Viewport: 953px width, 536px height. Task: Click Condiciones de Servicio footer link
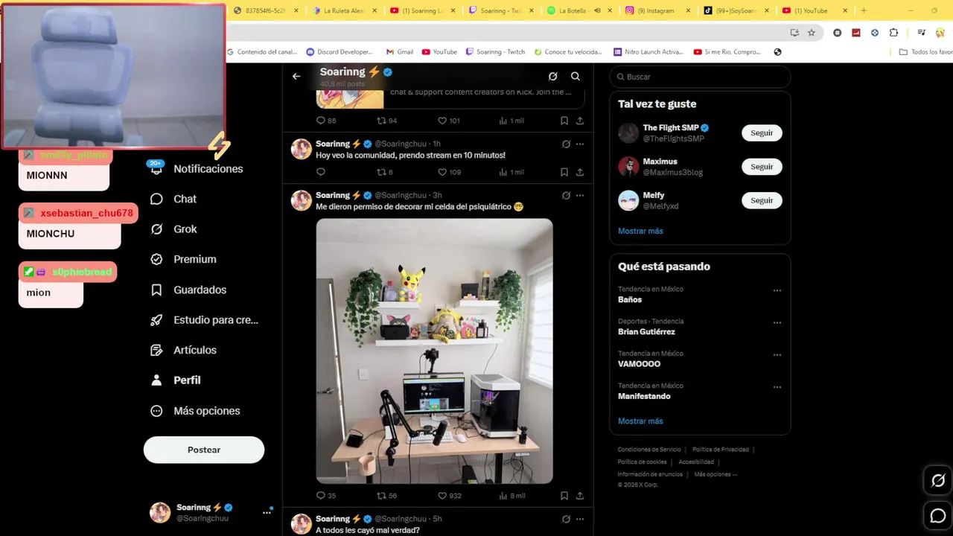[x=649, y=450]
